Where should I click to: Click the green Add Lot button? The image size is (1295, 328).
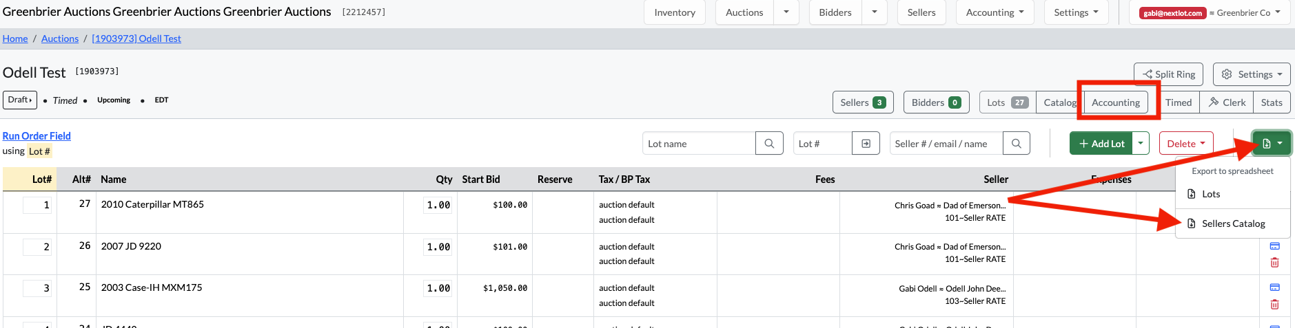pyautogui.click(x=1101, y=143)
